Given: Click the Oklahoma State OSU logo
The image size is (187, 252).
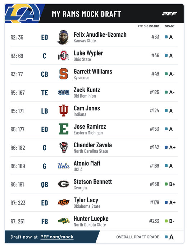Looking at the screenshot, I should tap(64, 202).
